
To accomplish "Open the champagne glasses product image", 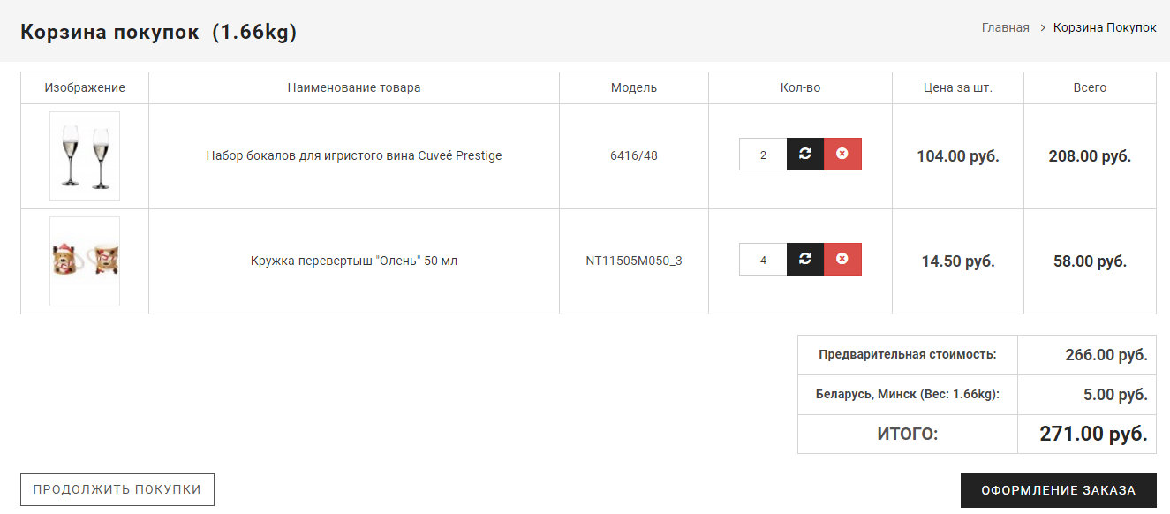I will pos(85,156).
